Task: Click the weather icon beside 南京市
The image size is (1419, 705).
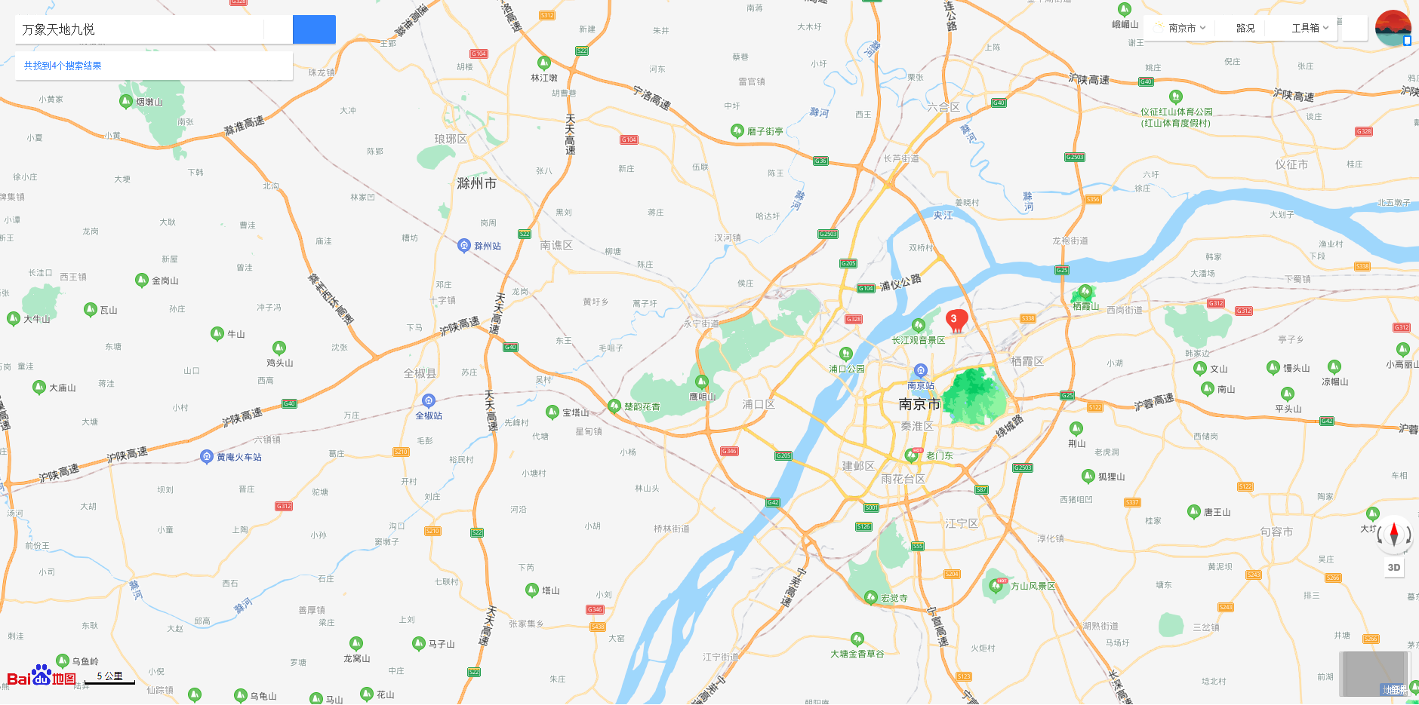Action: coord(1159,27)
